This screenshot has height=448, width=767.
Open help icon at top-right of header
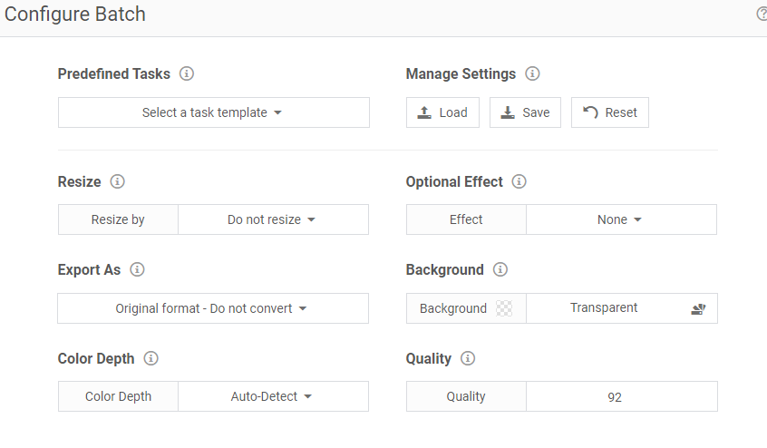pyautogui.click(x=762, y=15)
